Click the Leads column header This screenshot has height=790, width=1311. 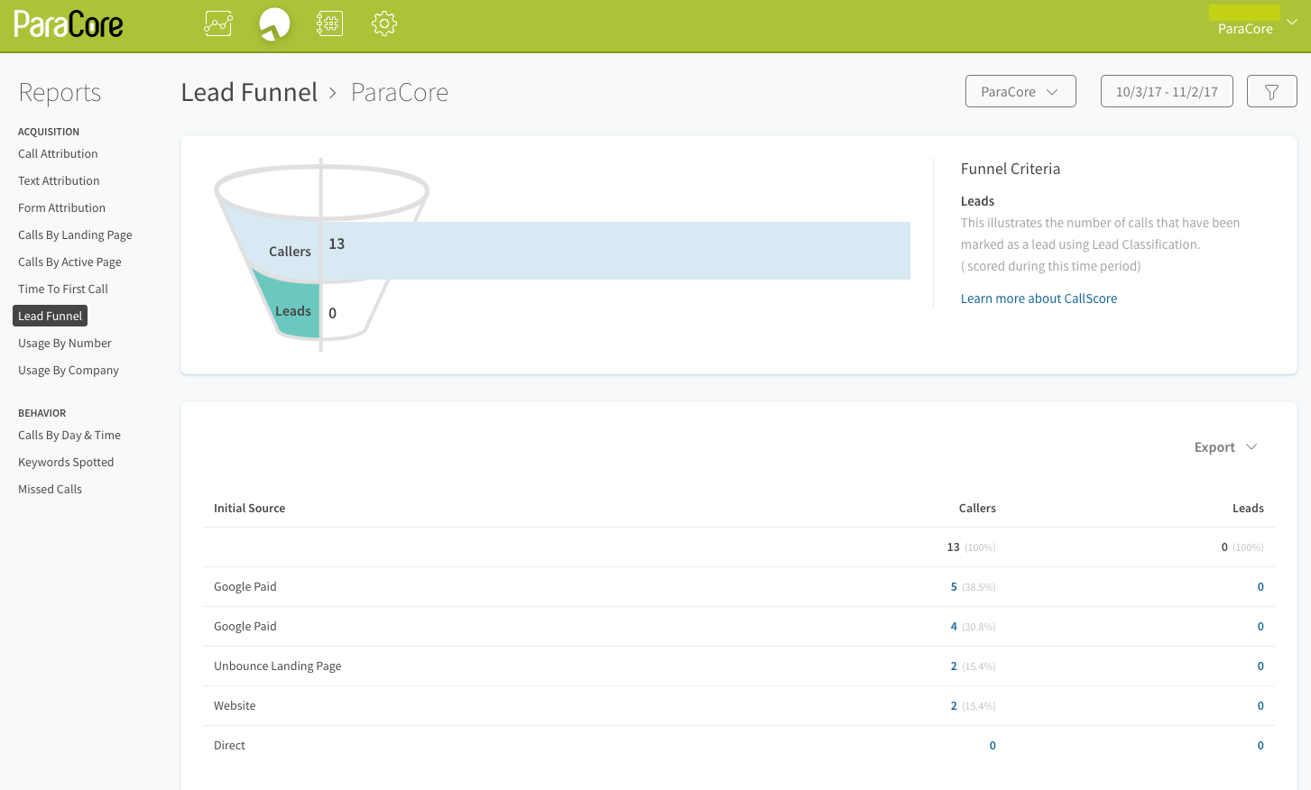click(1248, 508)
